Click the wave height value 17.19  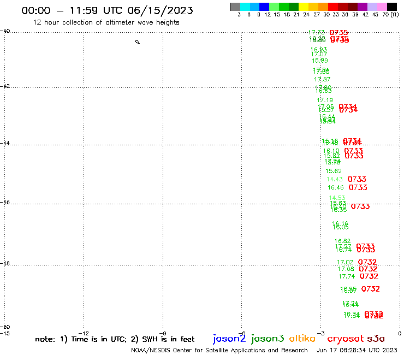[x=325, y=100]
